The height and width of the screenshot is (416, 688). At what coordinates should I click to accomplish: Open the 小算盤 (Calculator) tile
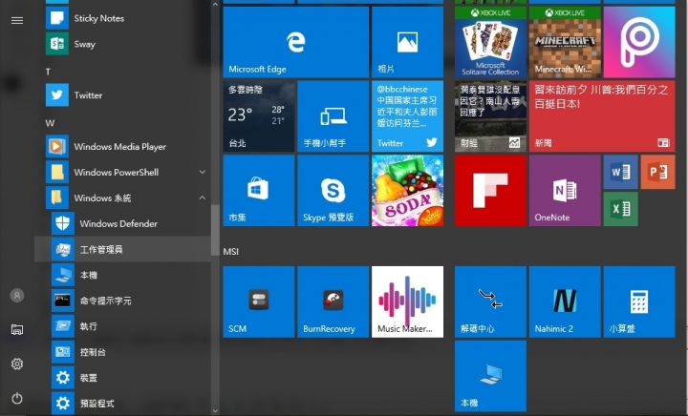pyautogui.click(x=639, y=302)
